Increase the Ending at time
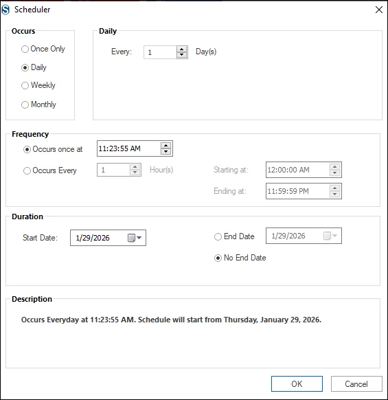Viewport: 388px width, 400px height. coord(334,188)
